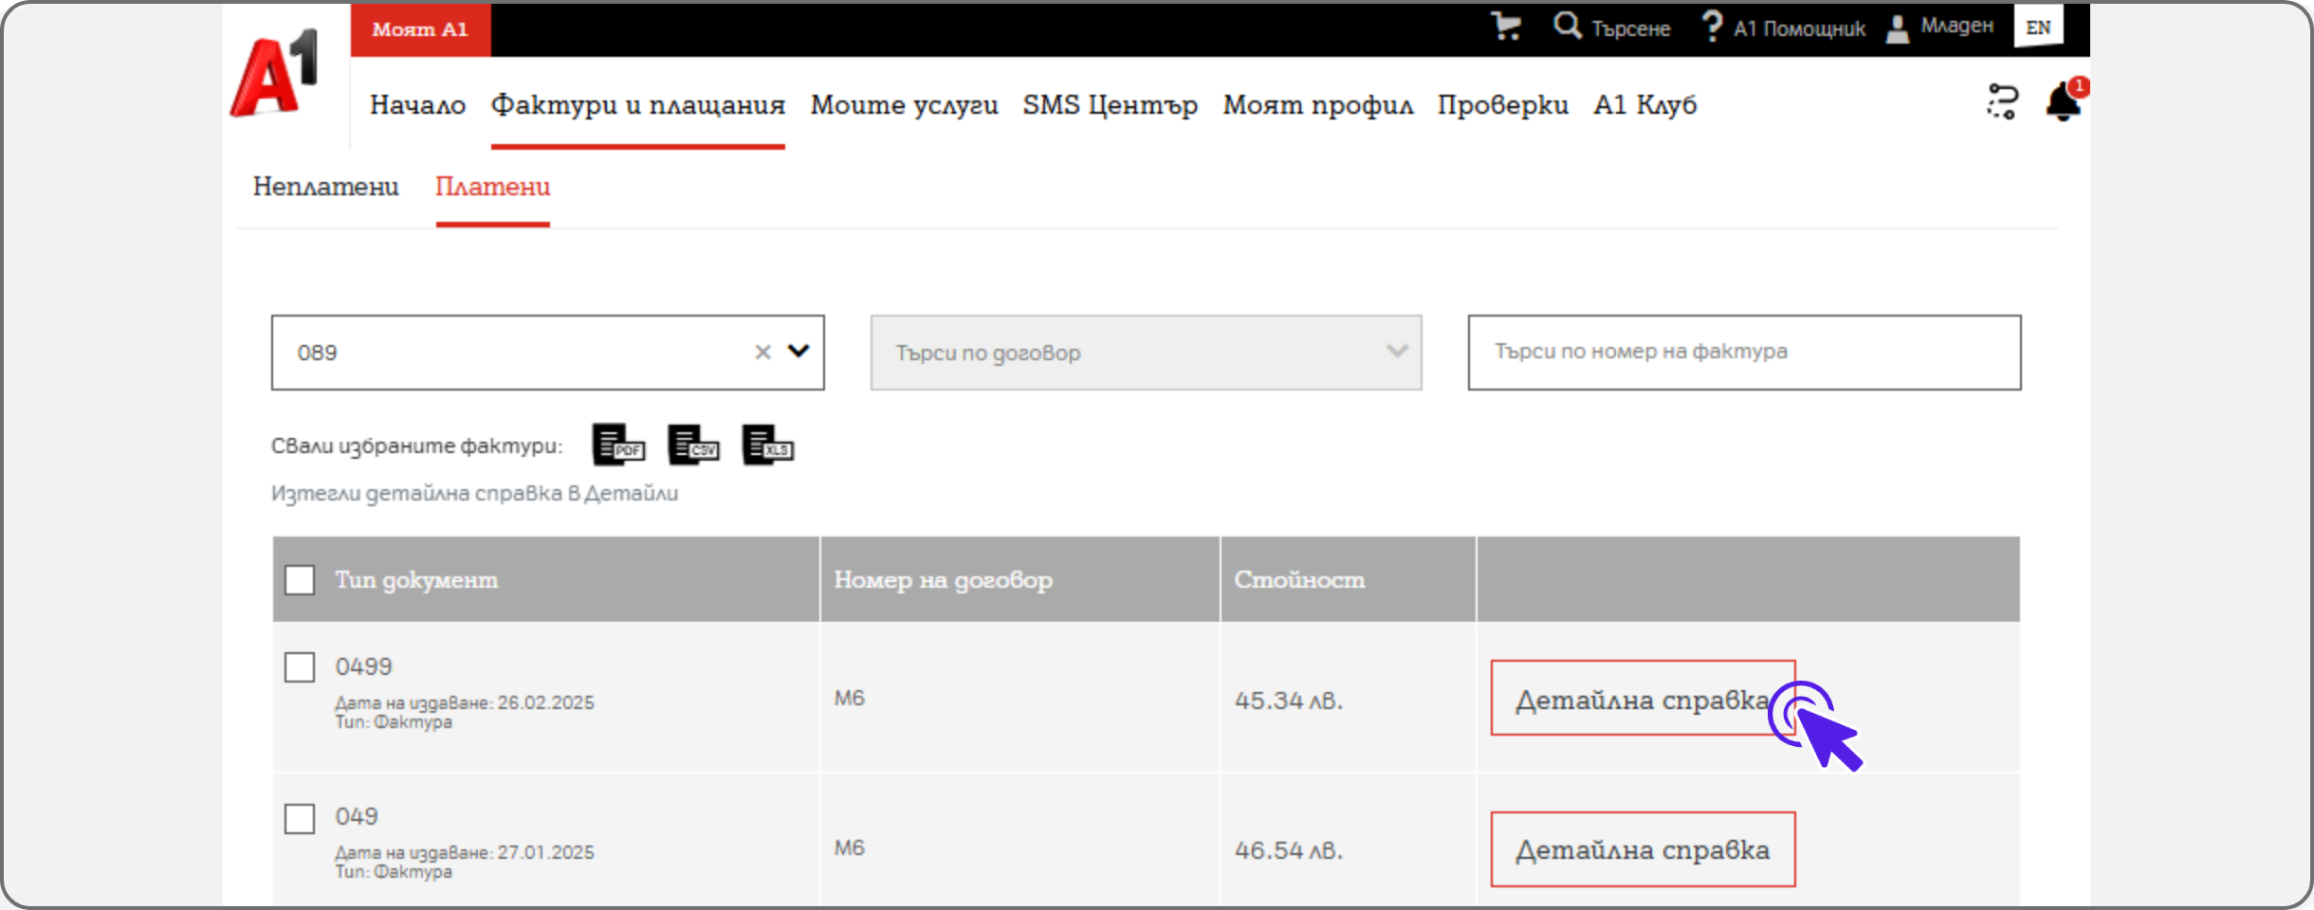Open SMS Център menu

(1110, 104)
